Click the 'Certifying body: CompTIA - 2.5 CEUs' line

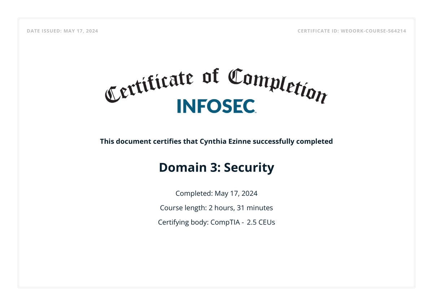pos(216,222)
